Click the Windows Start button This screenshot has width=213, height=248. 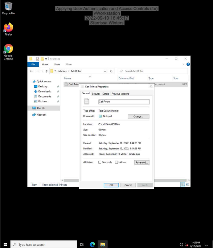click(x=5, y=244)
